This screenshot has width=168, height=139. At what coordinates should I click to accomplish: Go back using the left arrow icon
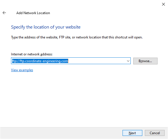point(4,13)
